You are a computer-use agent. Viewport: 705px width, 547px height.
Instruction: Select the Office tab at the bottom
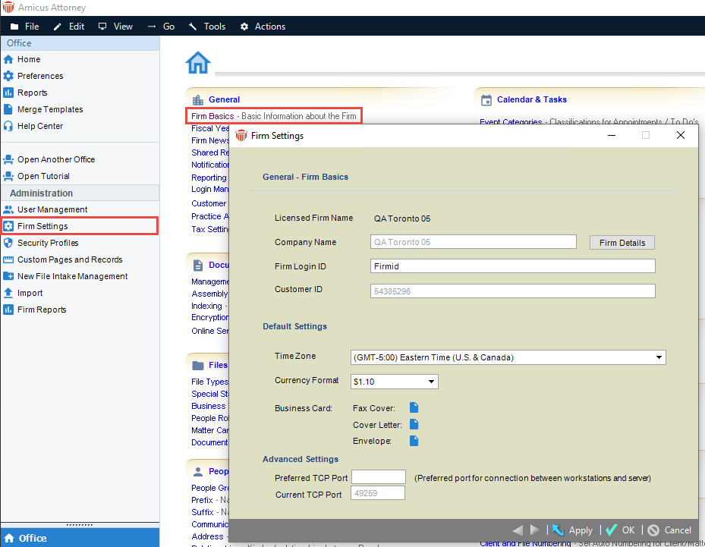[80, 538]
